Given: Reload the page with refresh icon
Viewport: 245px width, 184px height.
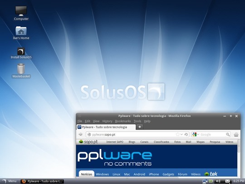Looking at the screenshot, I should tap(186, 134).
